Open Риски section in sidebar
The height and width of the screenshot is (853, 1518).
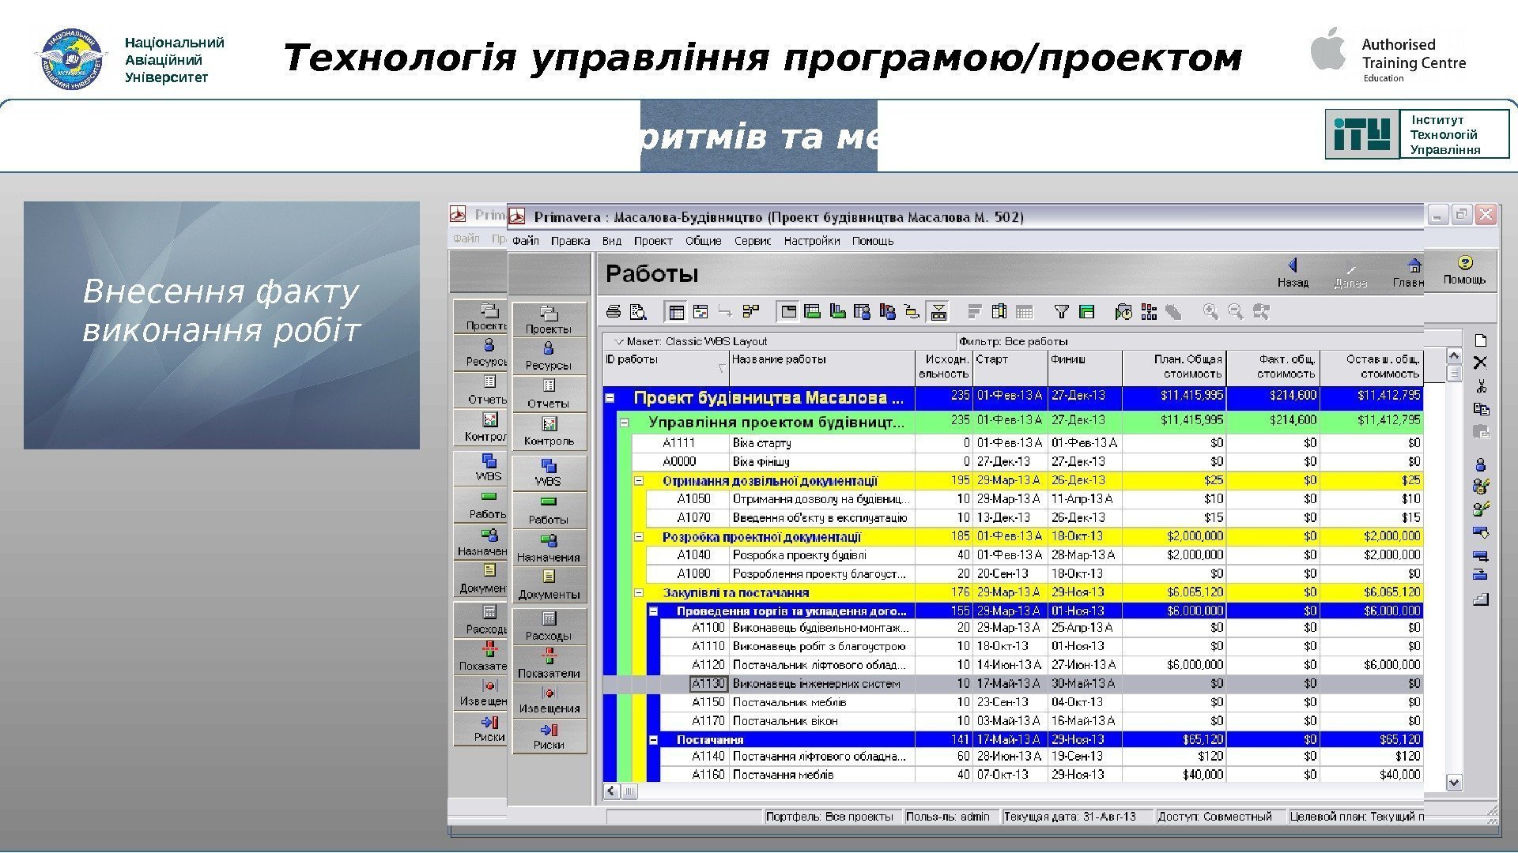[548, 736]
